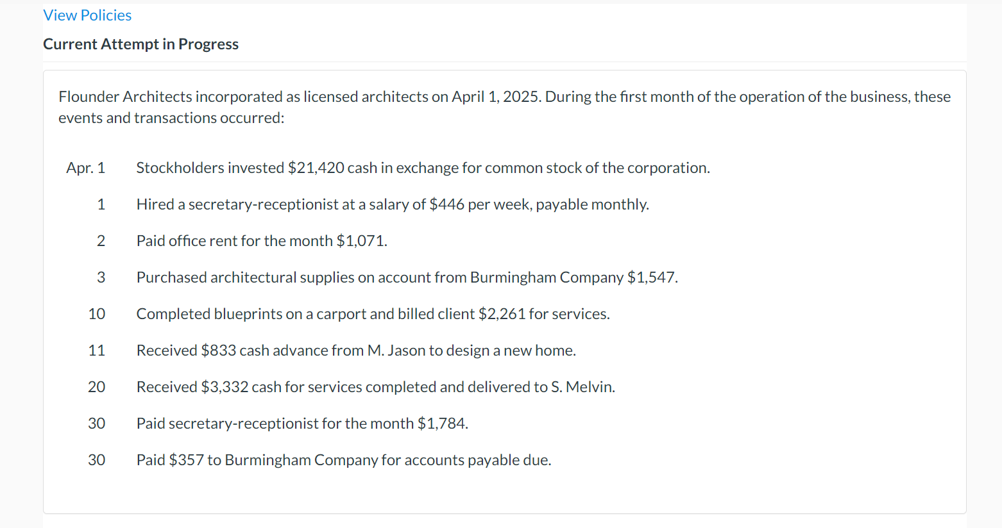The image size is (1002, 528).
Task: Click the date number 3 for supplies
Action: 101,277
